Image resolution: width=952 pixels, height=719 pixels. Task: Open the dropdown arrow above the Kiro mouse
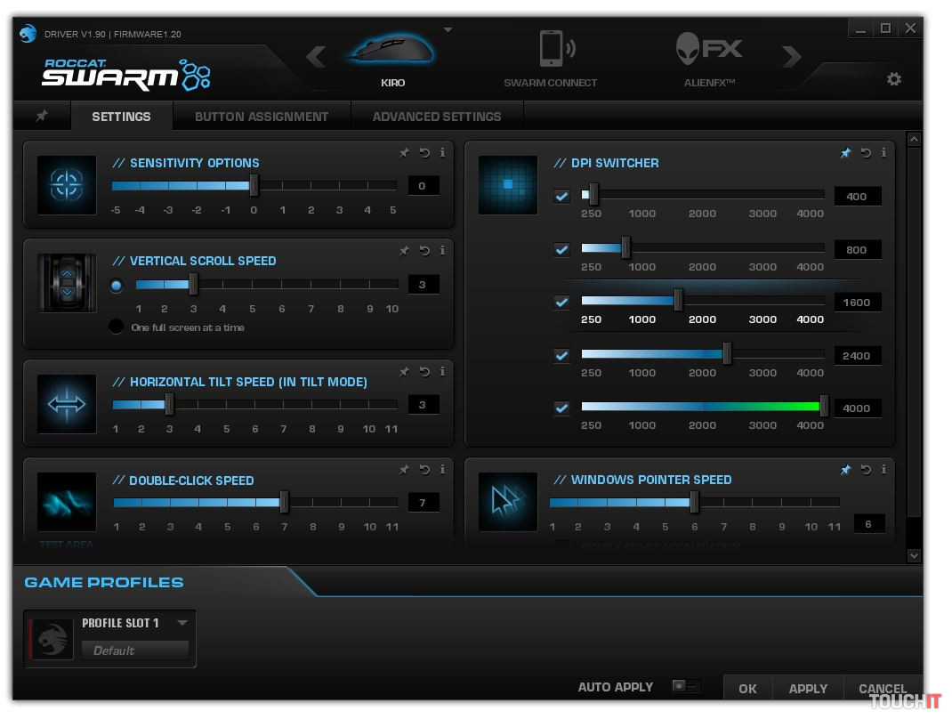(x=448, y=30)
